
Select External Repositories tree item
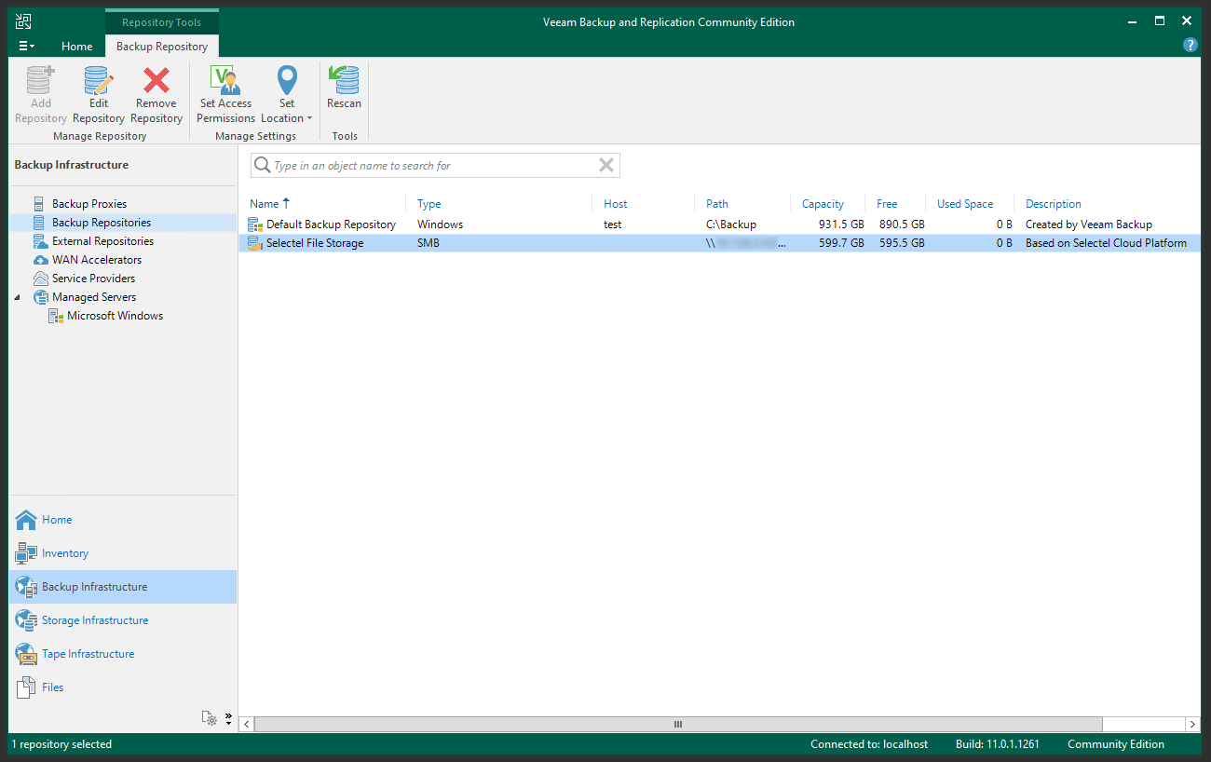pos(103,241)
